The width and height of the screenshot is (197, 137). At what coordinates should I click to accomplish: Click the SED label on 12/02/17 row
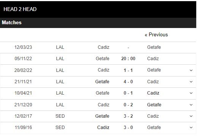(60, 116)
